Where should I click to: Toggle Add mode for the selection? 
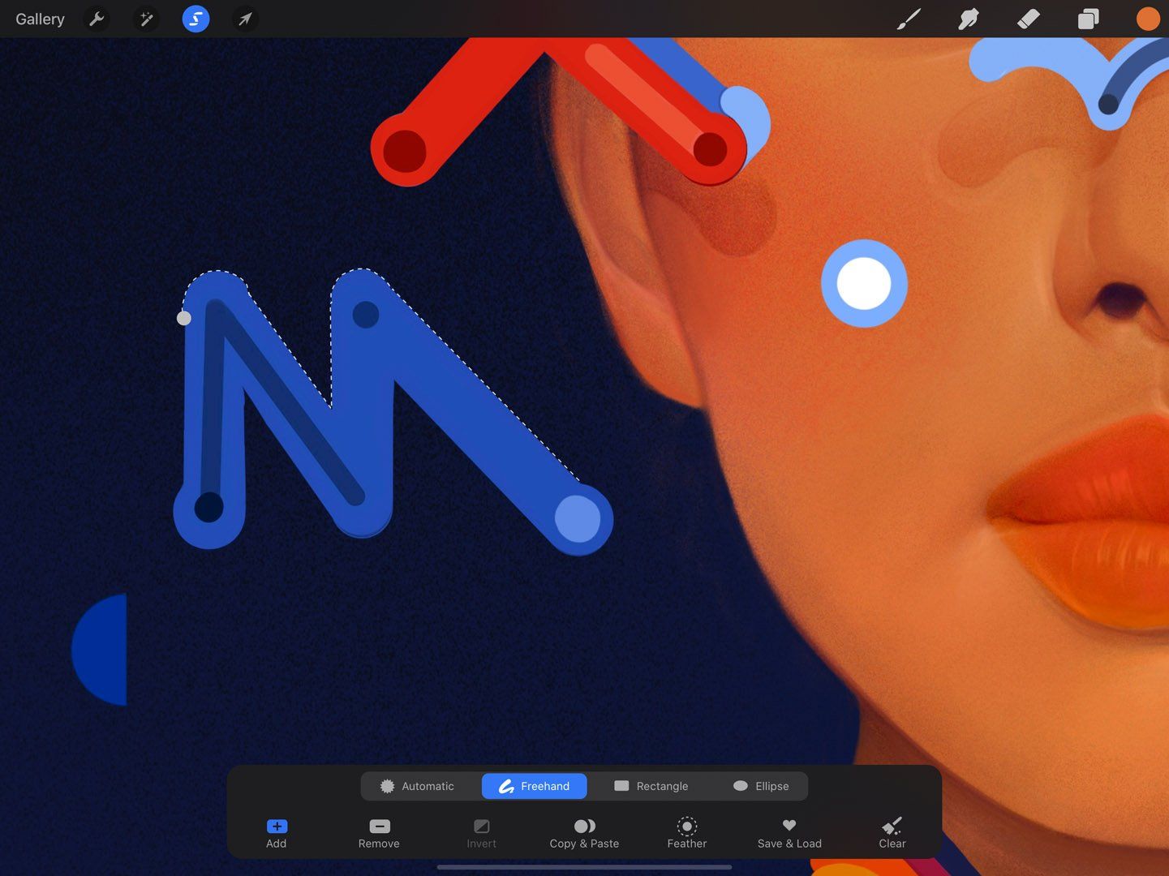click(276, 833)
